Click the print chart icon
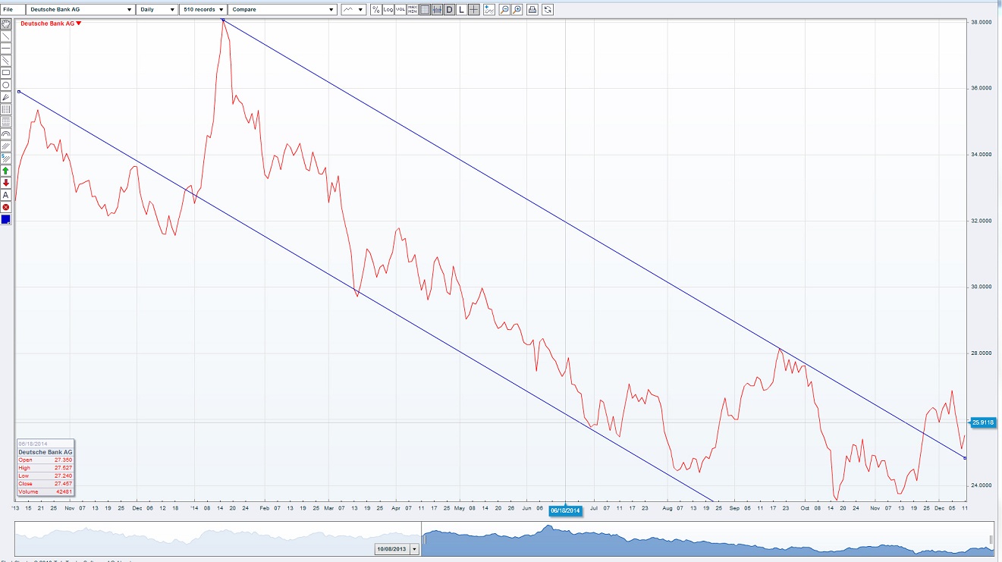Viewport: 1002px width, 562px height. pyautogui.click(x=532, y=9)
